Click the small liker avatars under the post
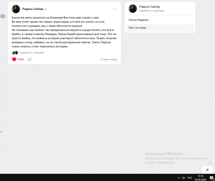 pyautogui.click(x=15, y=52)
